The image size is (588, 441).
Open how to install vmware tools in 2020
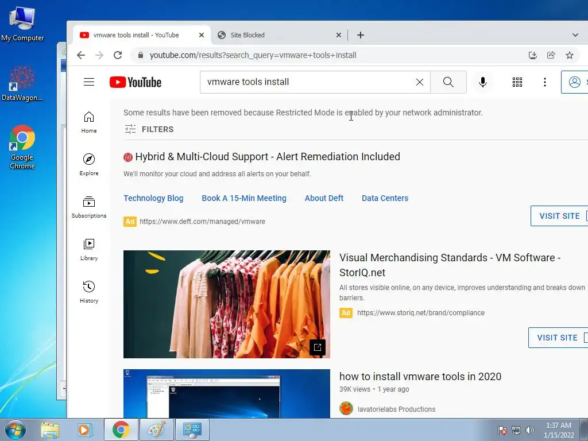click(420, 377)
